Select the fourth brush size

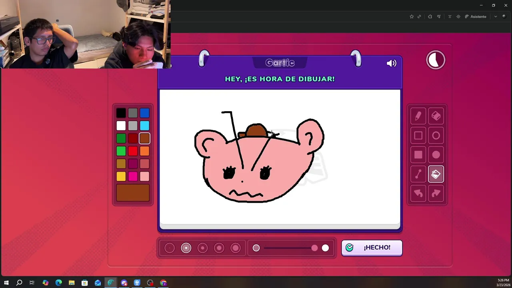[x=219, y=248]
